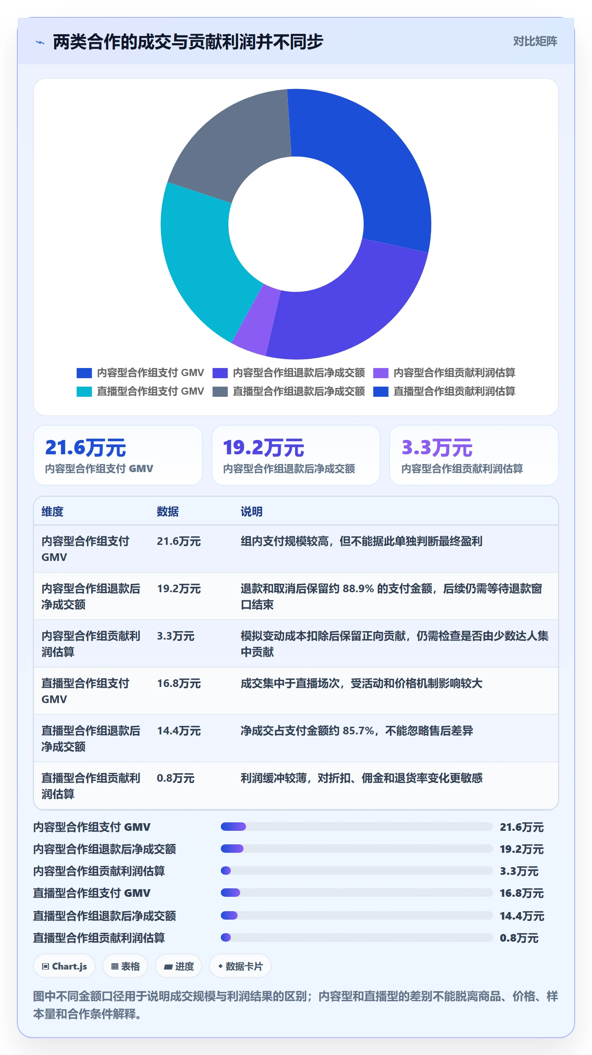Click the title 两类合作的成交与贡献利润并不同步
Image resolution: width=592 pixels, height=1055 pixels.
188,42
